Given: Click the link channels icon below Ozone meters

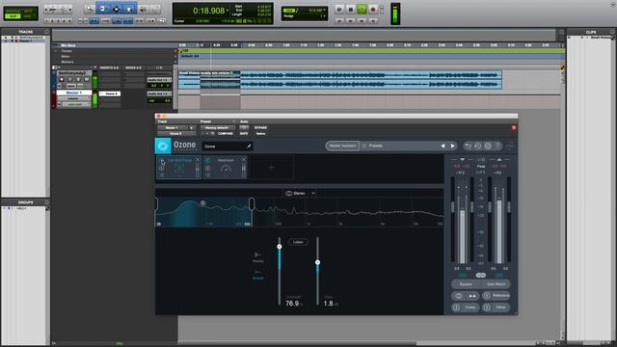Looking at the screenshot, I should tap(481, 275).
